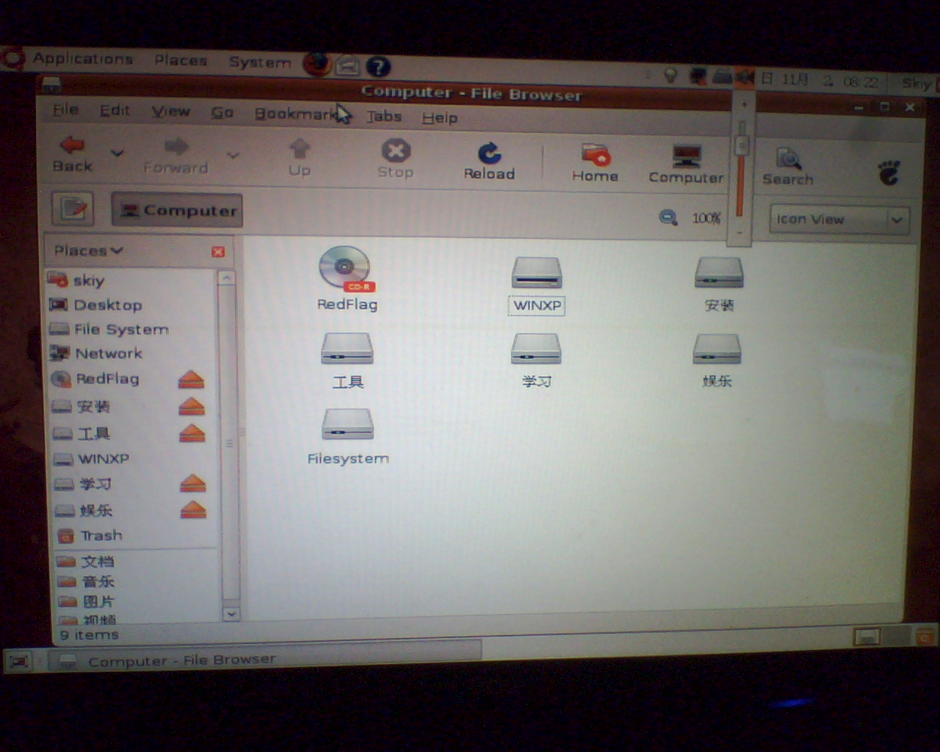Click the sidebar scrollbar down arrow
Image resolution: width=940 pixels, height=752 pixels.
[231, 613]
